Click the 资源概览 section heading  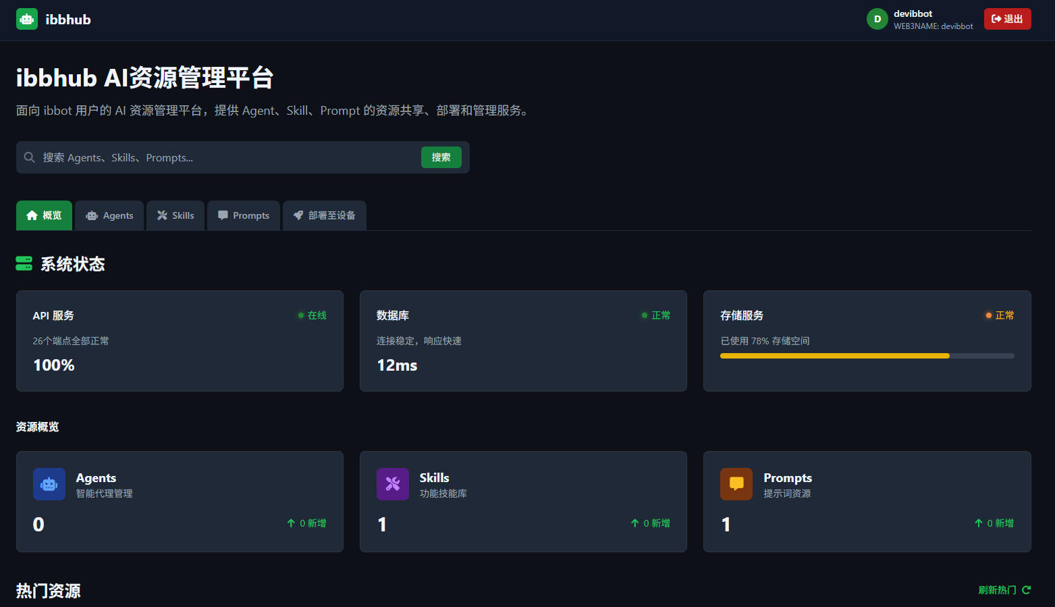click(38, 427)
